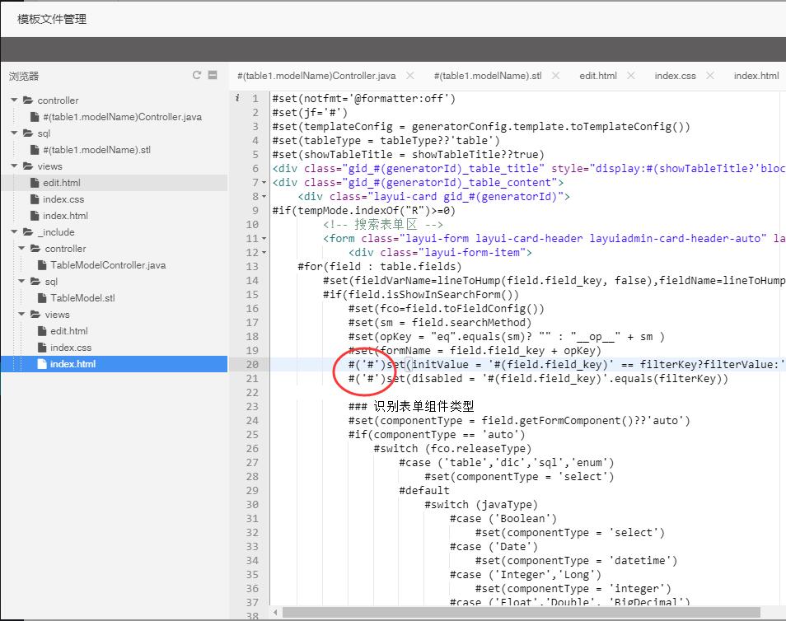The width and height of the screenshot is (786, 621).
Task: Click the '### 识别表单组件类型' comment line
Action: (411, 407)
